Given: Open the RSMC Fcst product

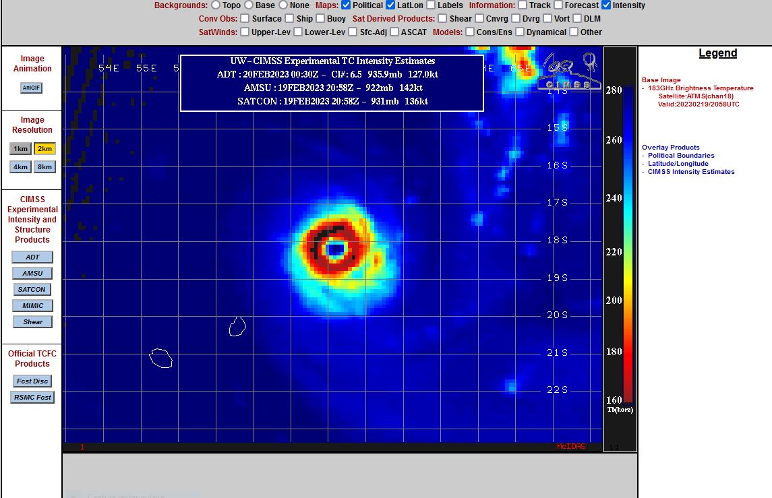Looking at the screenshot, I should click(32, 397).
